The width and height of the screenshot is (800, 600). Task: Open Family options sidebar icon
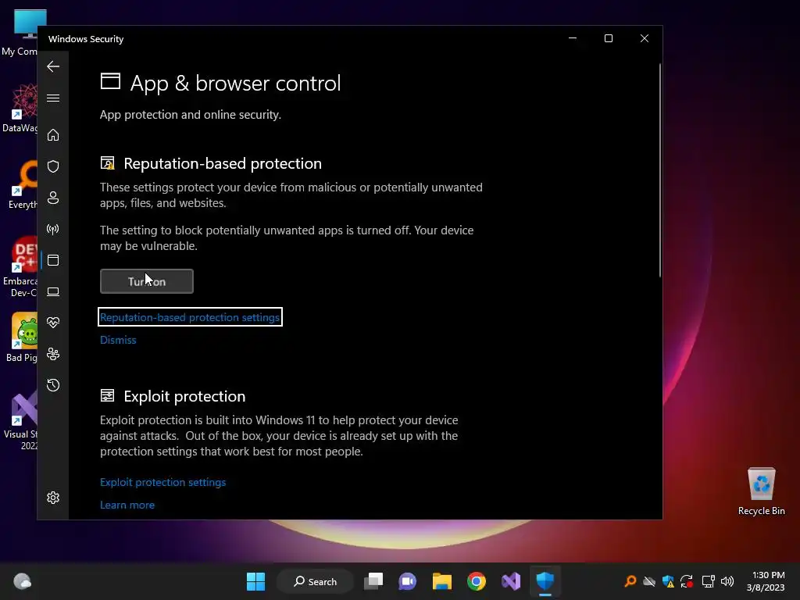(53, 354)
